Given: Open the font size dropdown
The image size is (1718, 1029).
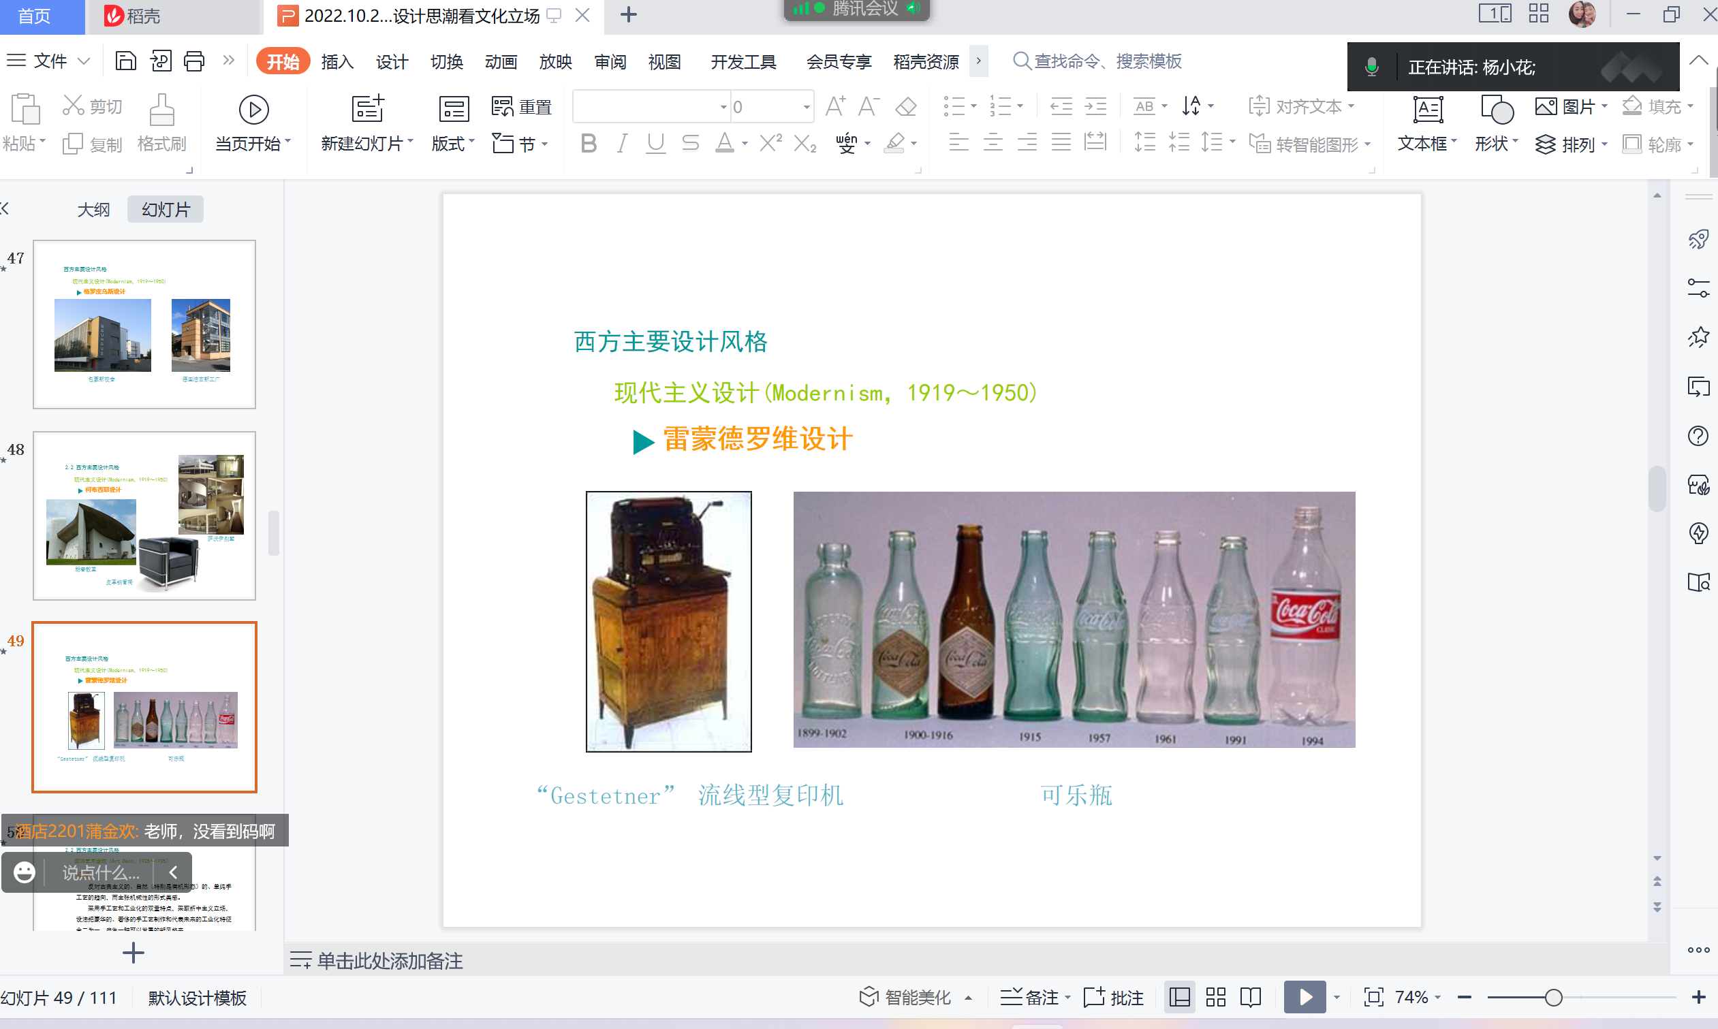Looking at the screenshot, I should click(806, 107).
